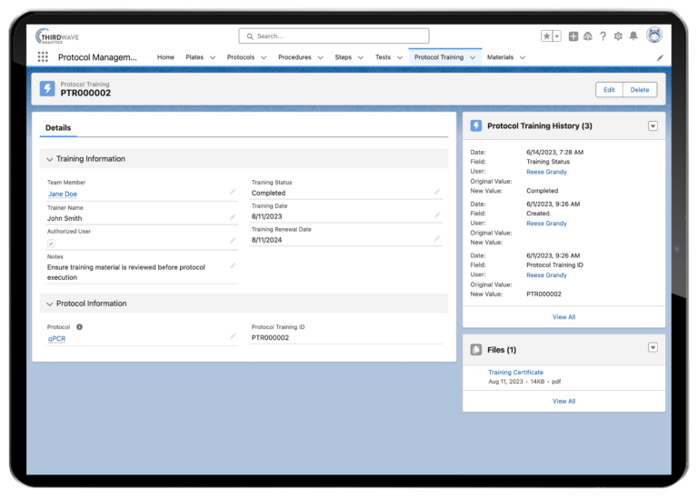Click the Thirdwave Analytics logo
This screenshot has width=698, height=499.
click(x=57, y=36)
